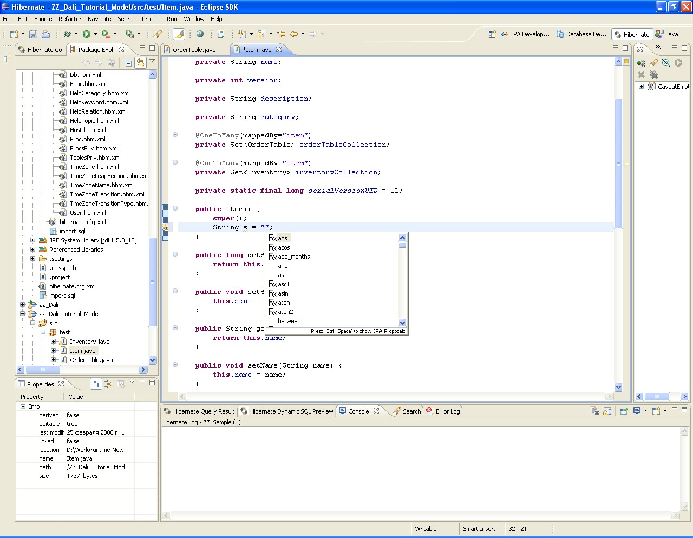The image size is (693, 538).
Task: Click Collapse All in Package Explorer
Action: (128, 63)
